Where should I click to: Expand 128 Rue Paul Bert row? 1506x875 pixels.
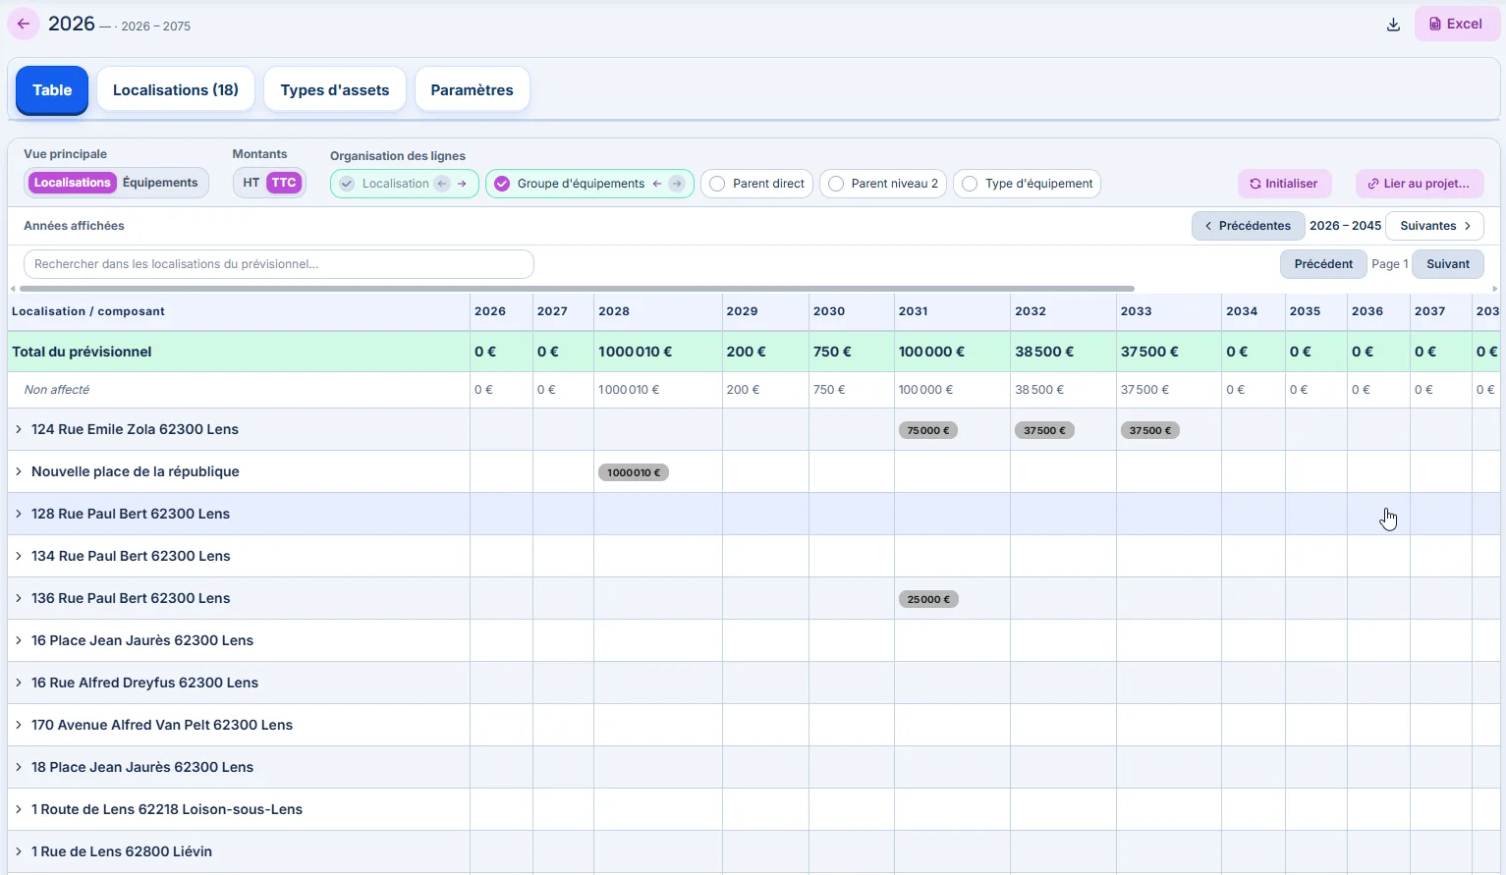pos(19,514)
